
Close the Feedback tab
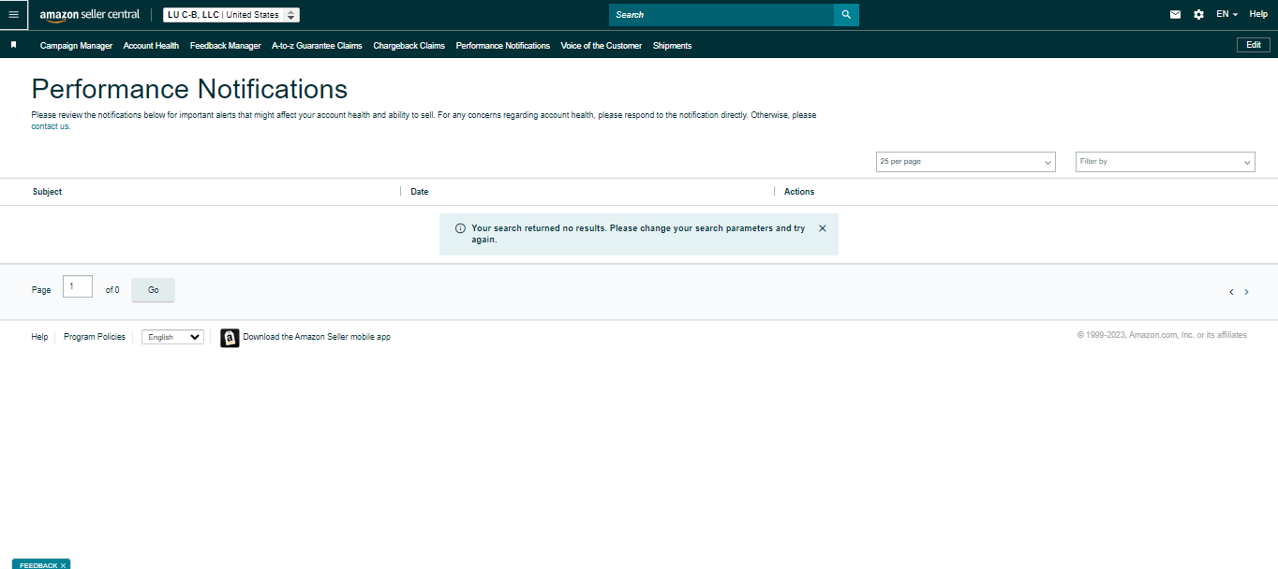tap(63, 565)
